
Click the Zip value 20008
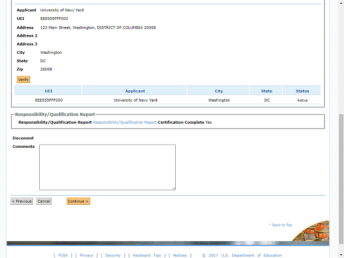pyautogui.click(x=46, y=69)
